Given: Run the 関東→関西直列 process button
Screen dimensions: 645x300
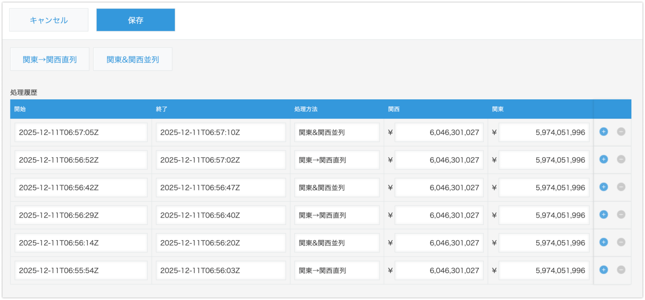Looking at the screenshot, I should click(x=50, y=60).
